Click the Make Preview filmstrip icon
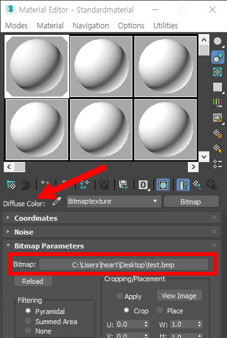Screen dimensions: 227x338 218,118
